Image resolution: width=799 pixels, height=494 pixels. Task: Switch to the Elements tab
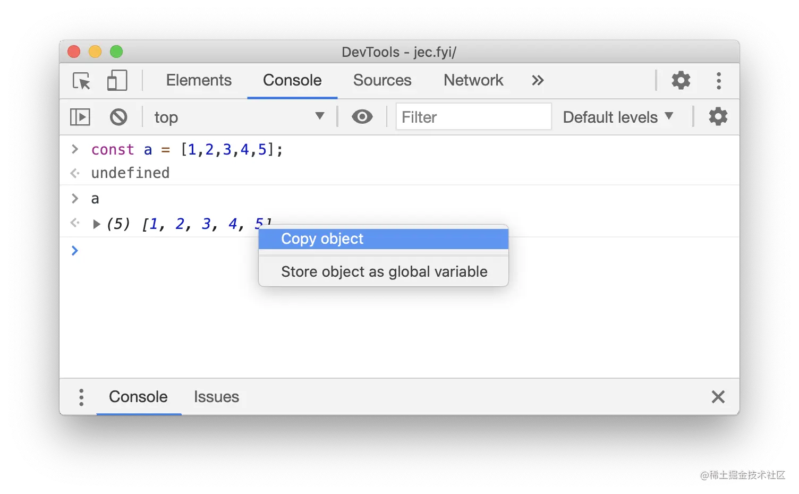click(199, 80)
